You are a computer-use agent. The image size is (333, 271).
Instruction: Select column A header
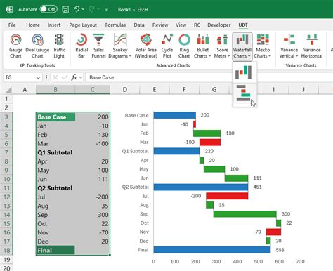coord(25,90)
